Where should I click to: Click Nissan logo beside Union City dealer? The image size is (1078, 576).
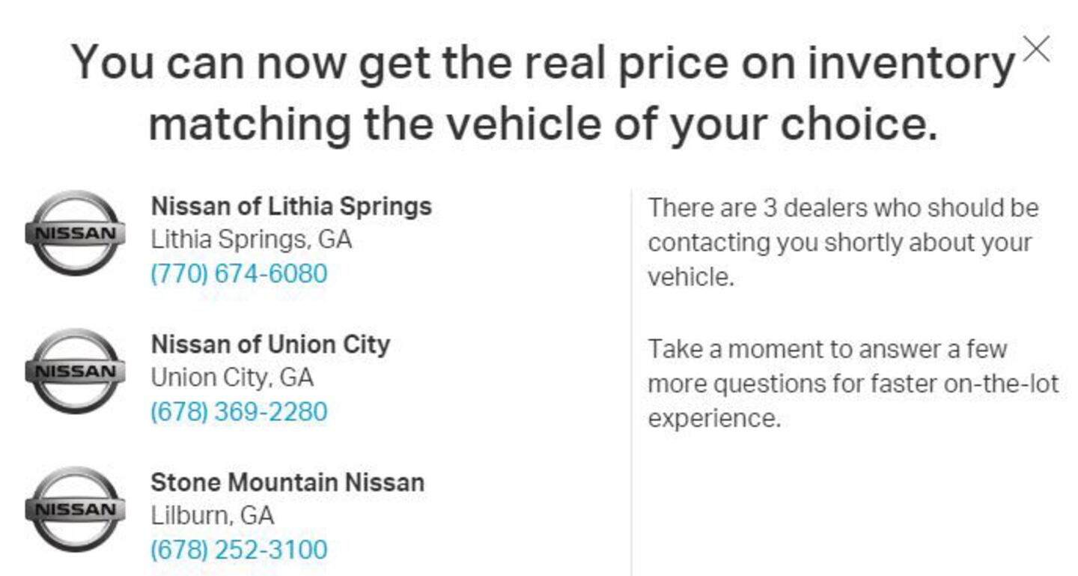[75, 371]
